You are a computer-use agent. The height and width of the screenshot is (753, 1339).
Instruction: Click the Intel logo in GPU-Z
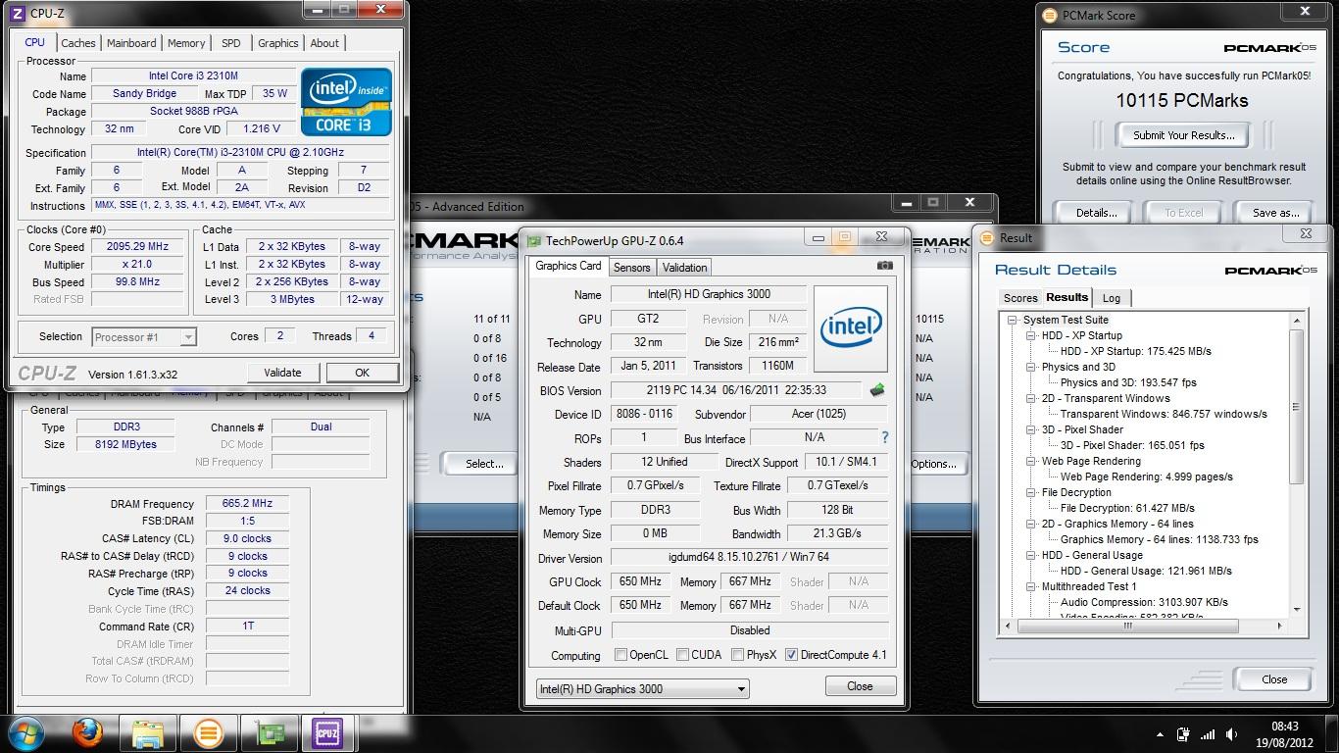click(850, 327)
